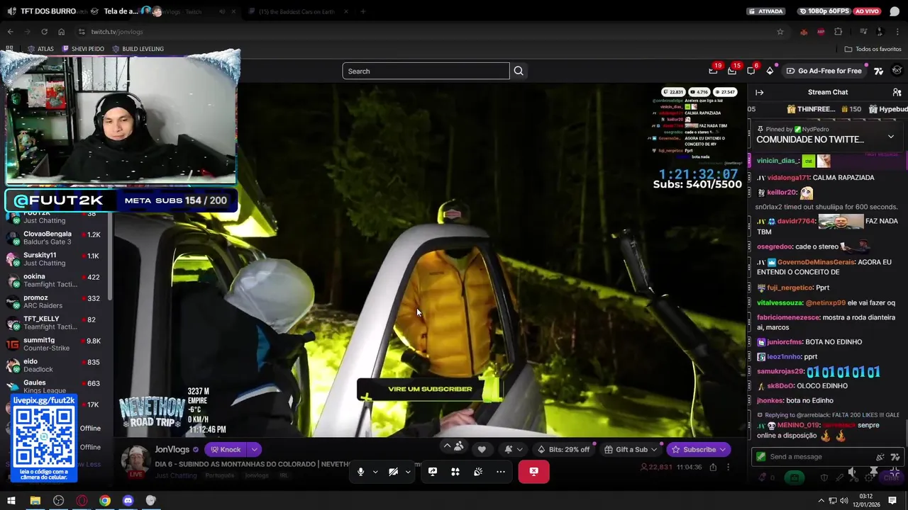Open the browser three-dot menu
The image size is (908, 510).
point(898,32)
